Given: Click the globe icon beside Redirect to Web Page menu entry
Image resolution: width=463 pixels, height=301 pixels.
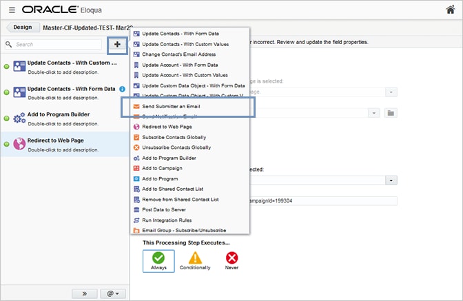Looking at the screenshot, I should tap(136, 127).
